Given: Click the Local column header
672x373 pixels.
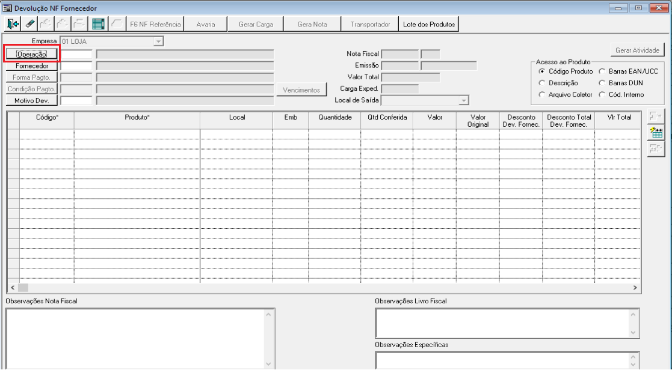Looking at the screenshot, I should click(x=236, y=121).
